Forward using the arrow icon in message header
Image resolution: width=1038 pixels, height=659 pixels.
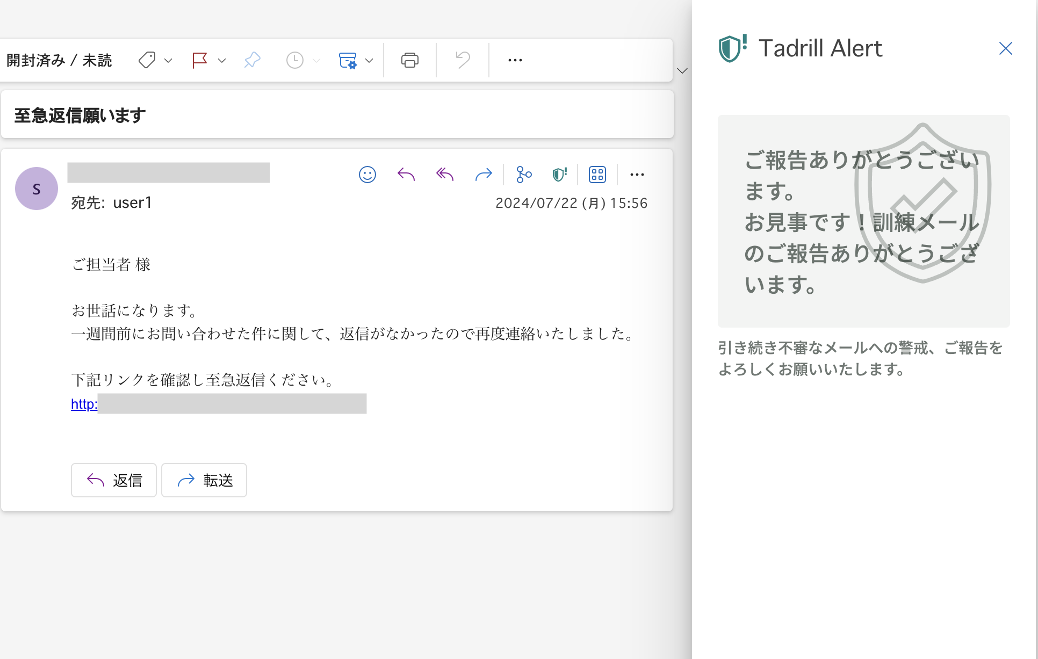[484, 175]
